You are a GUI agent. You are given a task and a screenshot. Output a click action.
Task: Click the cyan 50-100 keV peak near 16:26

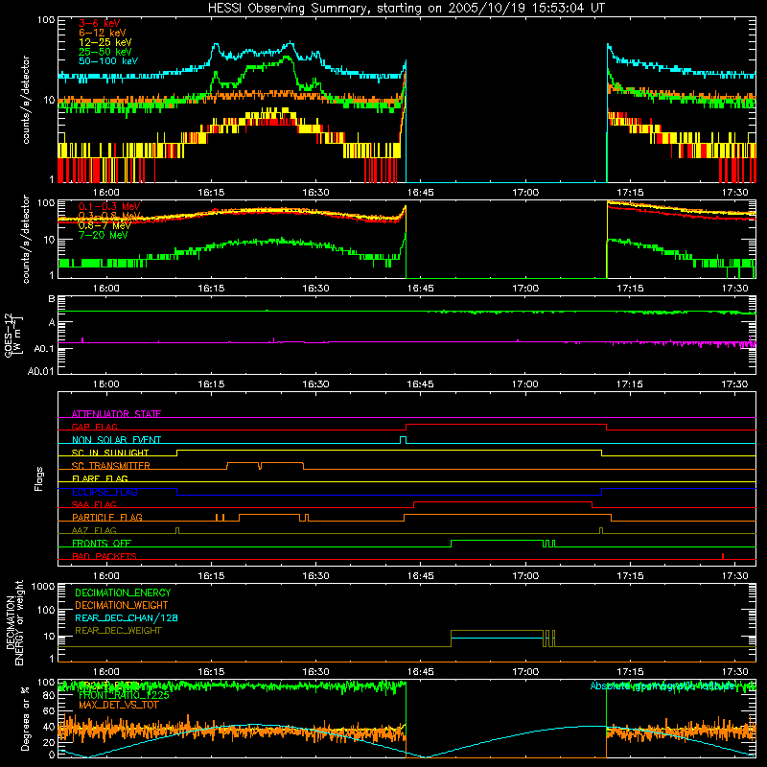(291, 44)
